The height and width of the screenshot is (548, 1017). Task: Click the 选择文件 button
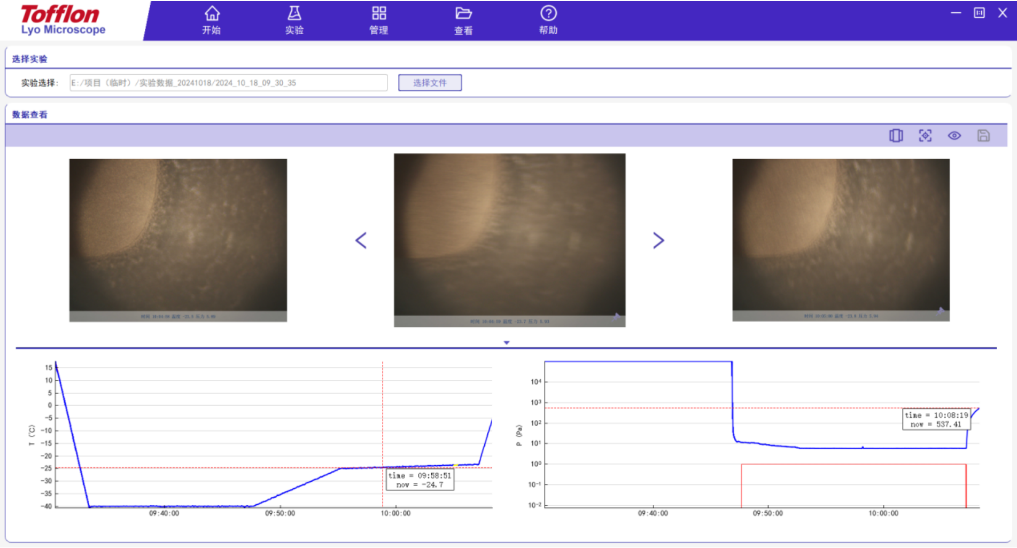[x=430, y=83]
